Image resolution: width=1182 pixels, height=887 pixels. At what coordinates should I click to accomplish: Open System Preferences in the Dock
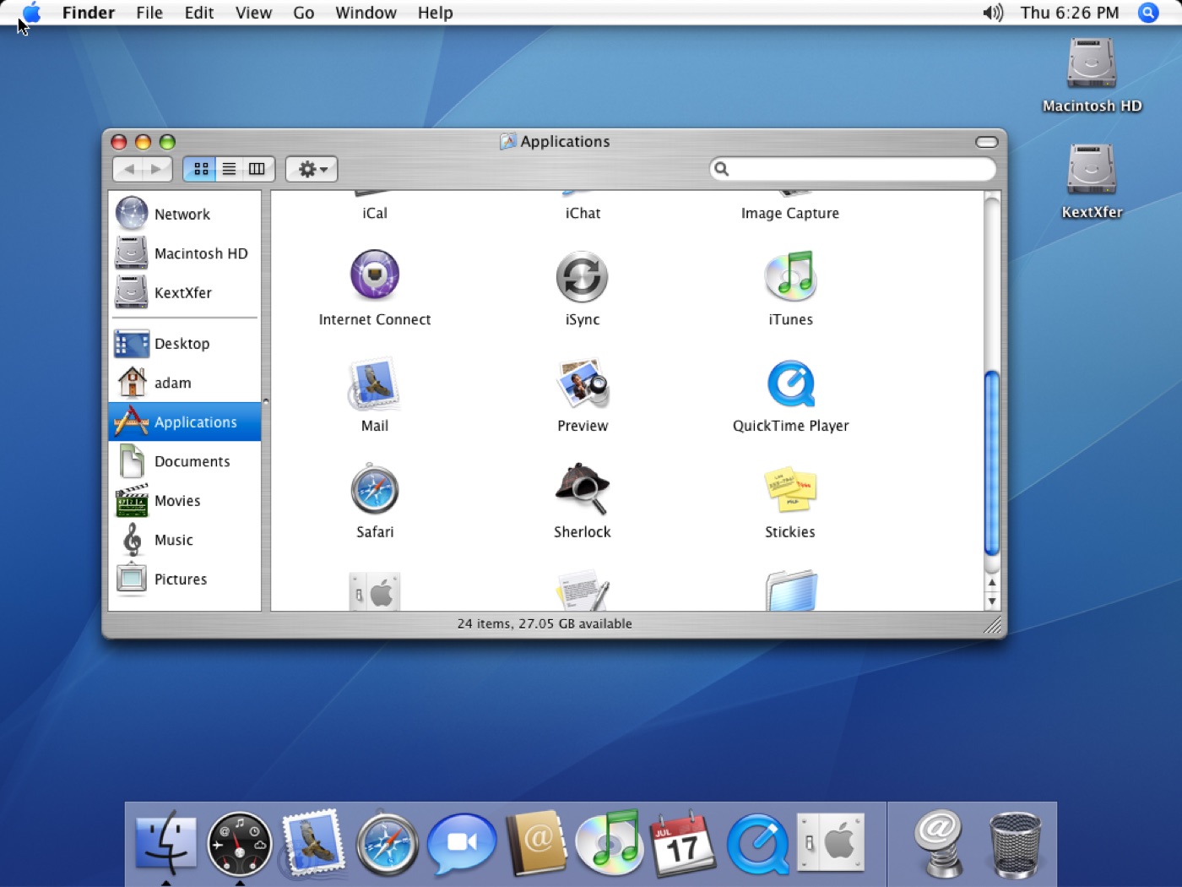(x=831, y=842)
